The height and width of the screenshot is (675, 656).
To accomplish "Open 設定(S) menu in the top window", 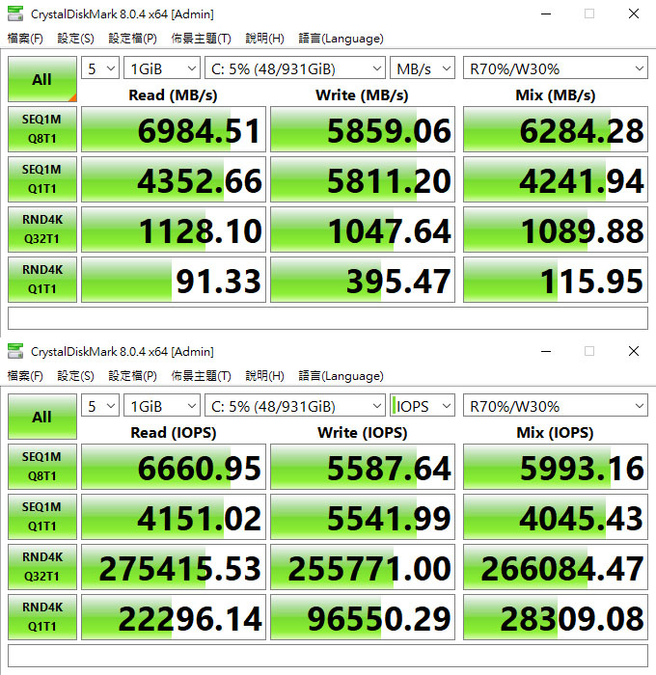I will pyautogui.click(x=76, y=39).
